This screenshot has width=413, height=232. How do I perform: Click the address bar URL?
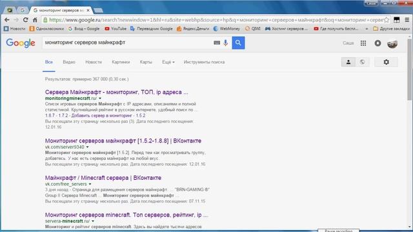pyautogui.click(x=216, y=20)
